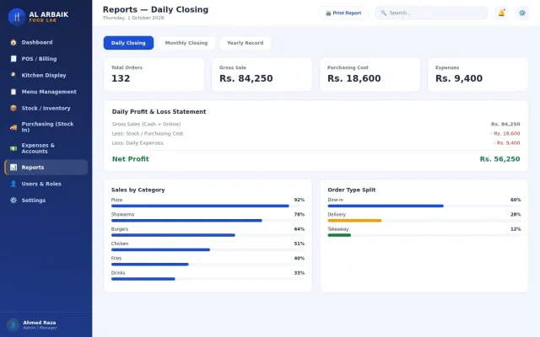Screen dimensions: 540x337
Task: Click the Total Orders card
Action: click(154, 75)
